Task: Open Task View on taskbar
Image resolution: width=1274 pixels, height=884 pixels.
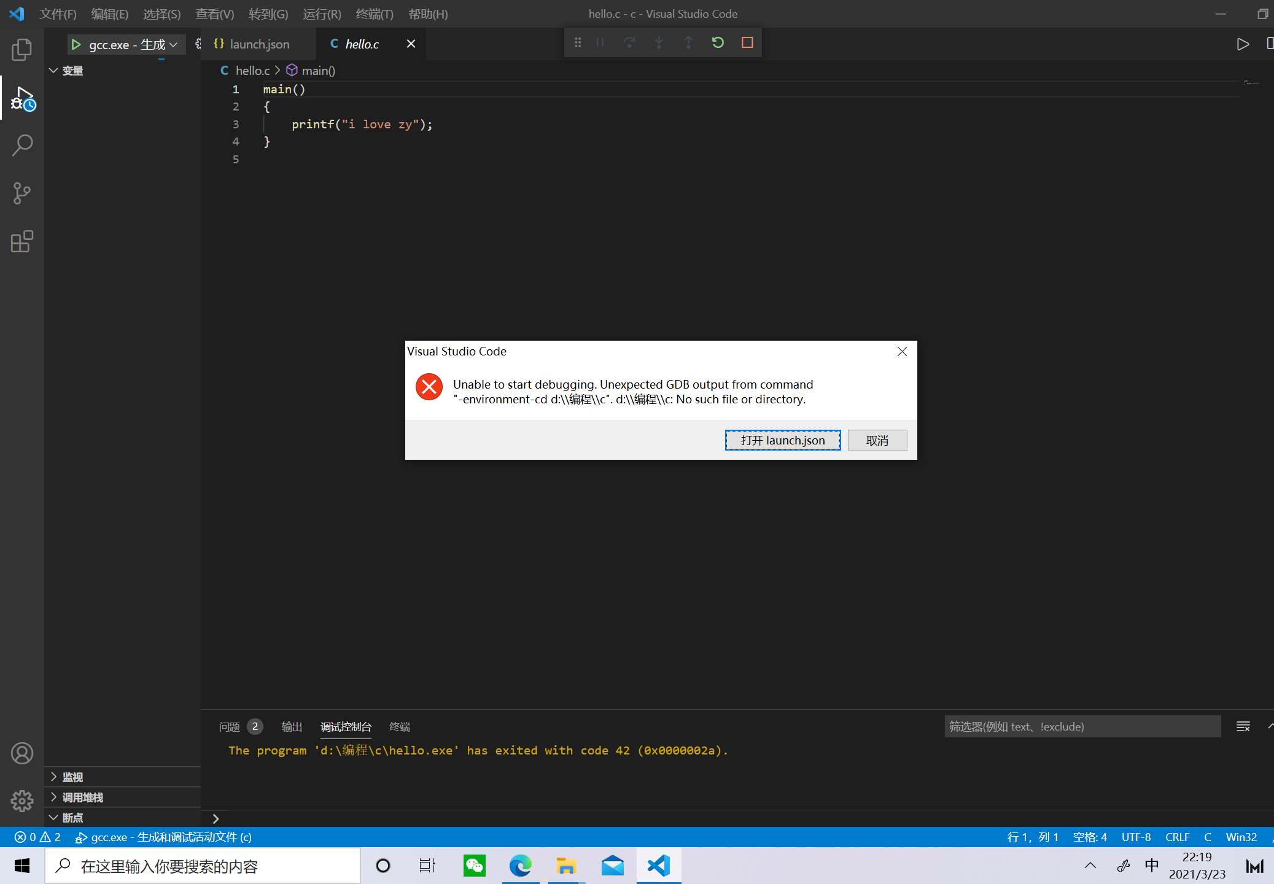Action: (427, 866)
